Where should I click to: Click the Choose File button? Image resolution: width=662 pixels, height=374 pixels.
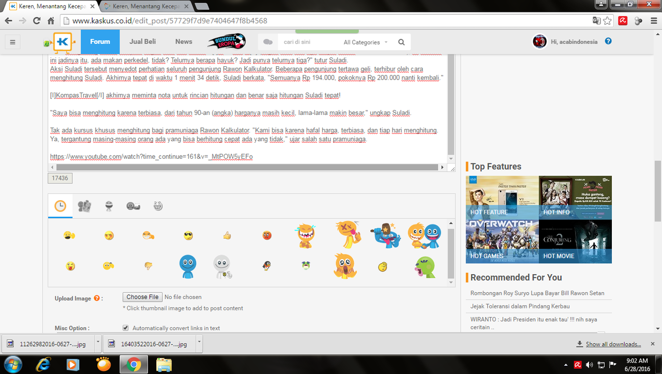tap(142, 297)
